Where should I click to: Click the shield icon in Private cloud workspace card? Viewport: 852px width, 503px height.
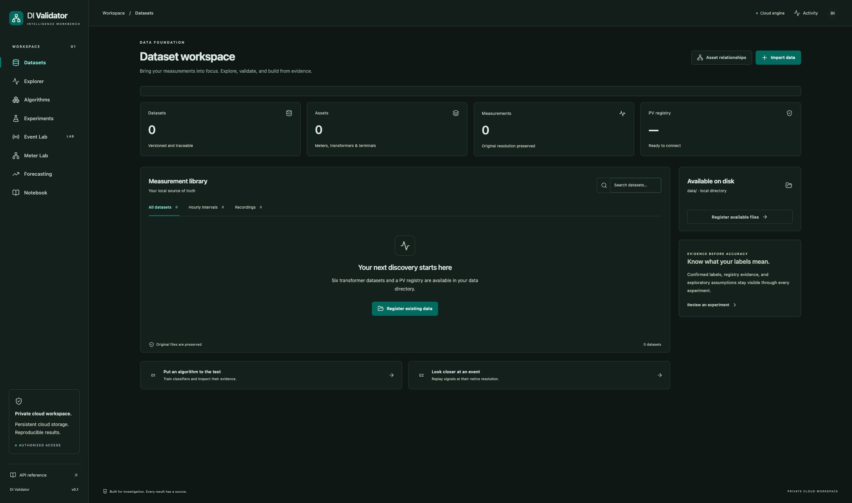click(x=19, y=401)
